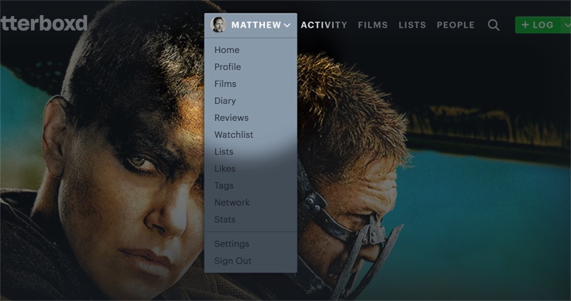This screenshot has height=301, width=571.
Task: Open LISTS in the top navigation
Action: pyautogui.click(x=412, y=25)
